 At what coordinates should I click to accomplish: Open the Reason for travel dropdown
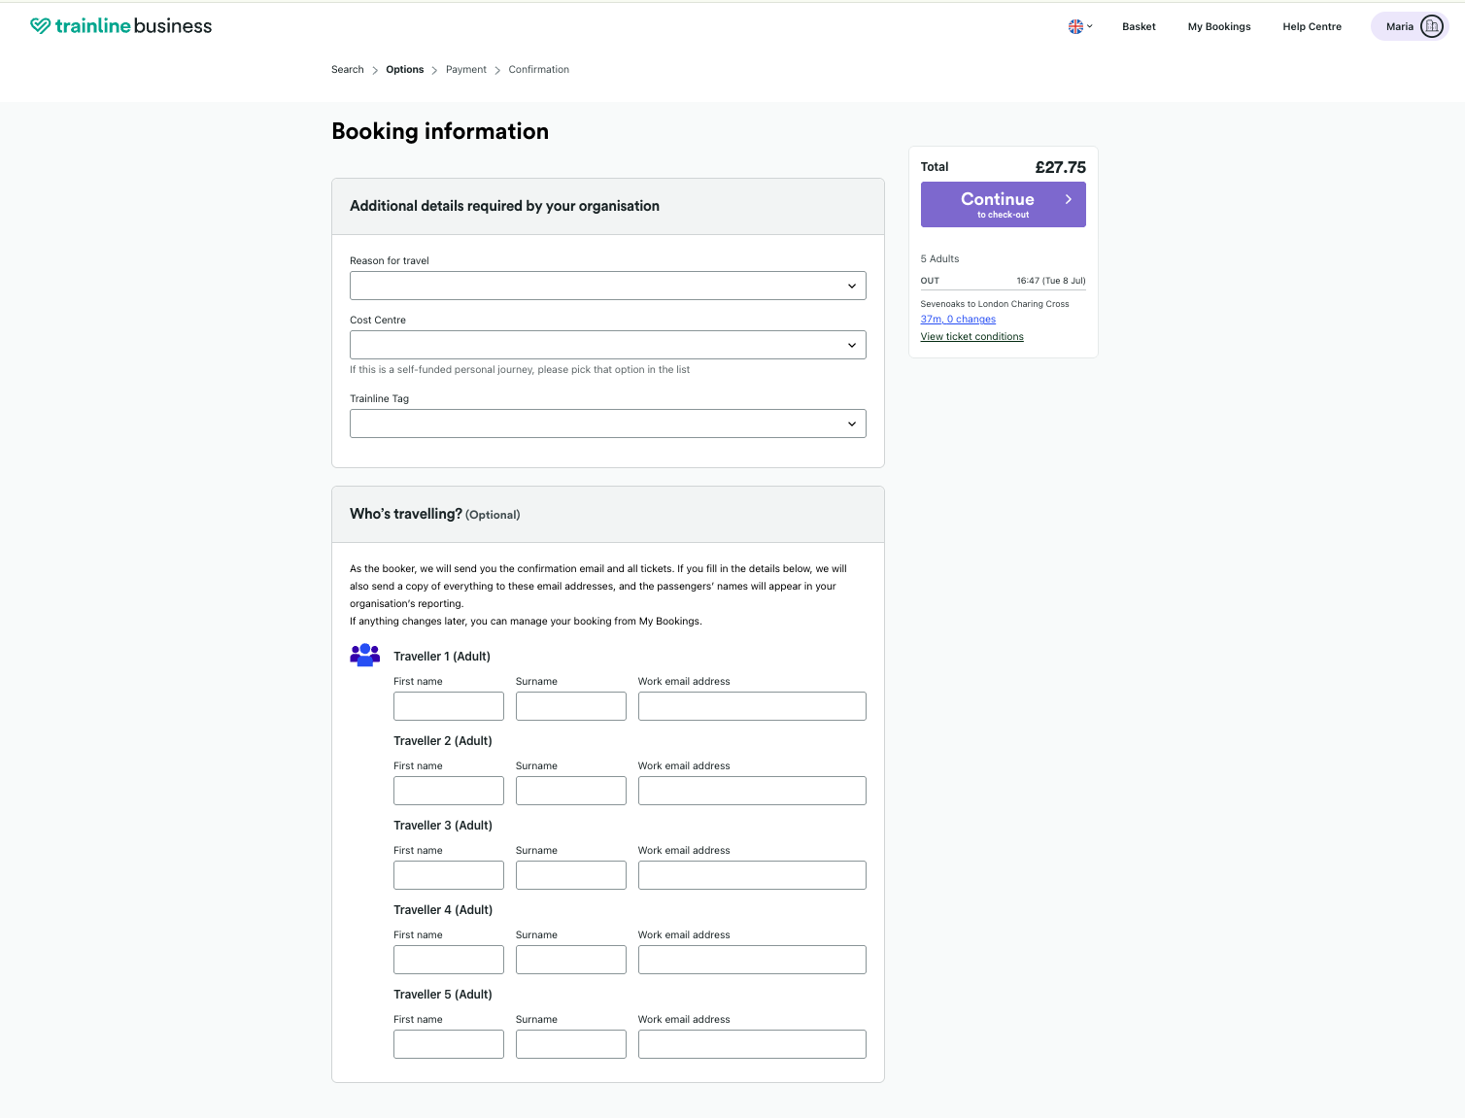click(x=608, y=286)
